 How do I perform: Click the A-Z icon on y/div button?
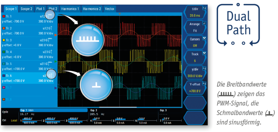[x=204, y=68]
